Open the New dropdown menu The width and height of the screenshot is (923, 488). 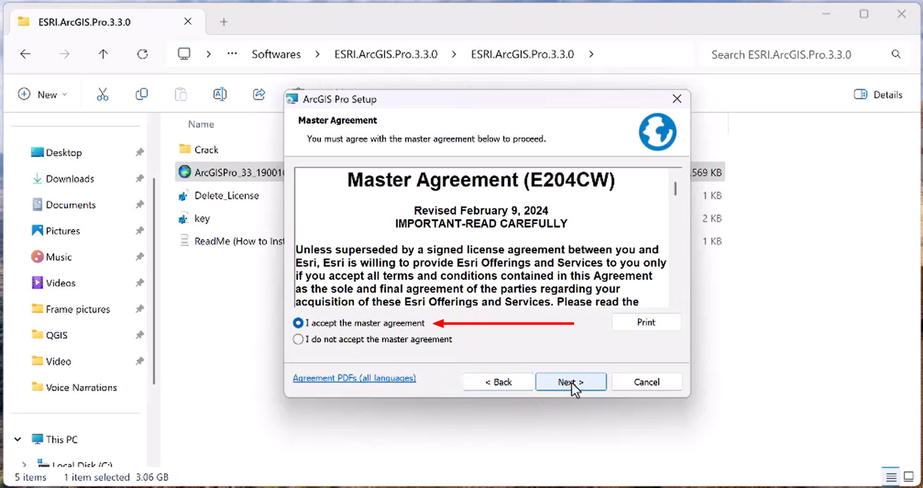click(x=43, y=95)
